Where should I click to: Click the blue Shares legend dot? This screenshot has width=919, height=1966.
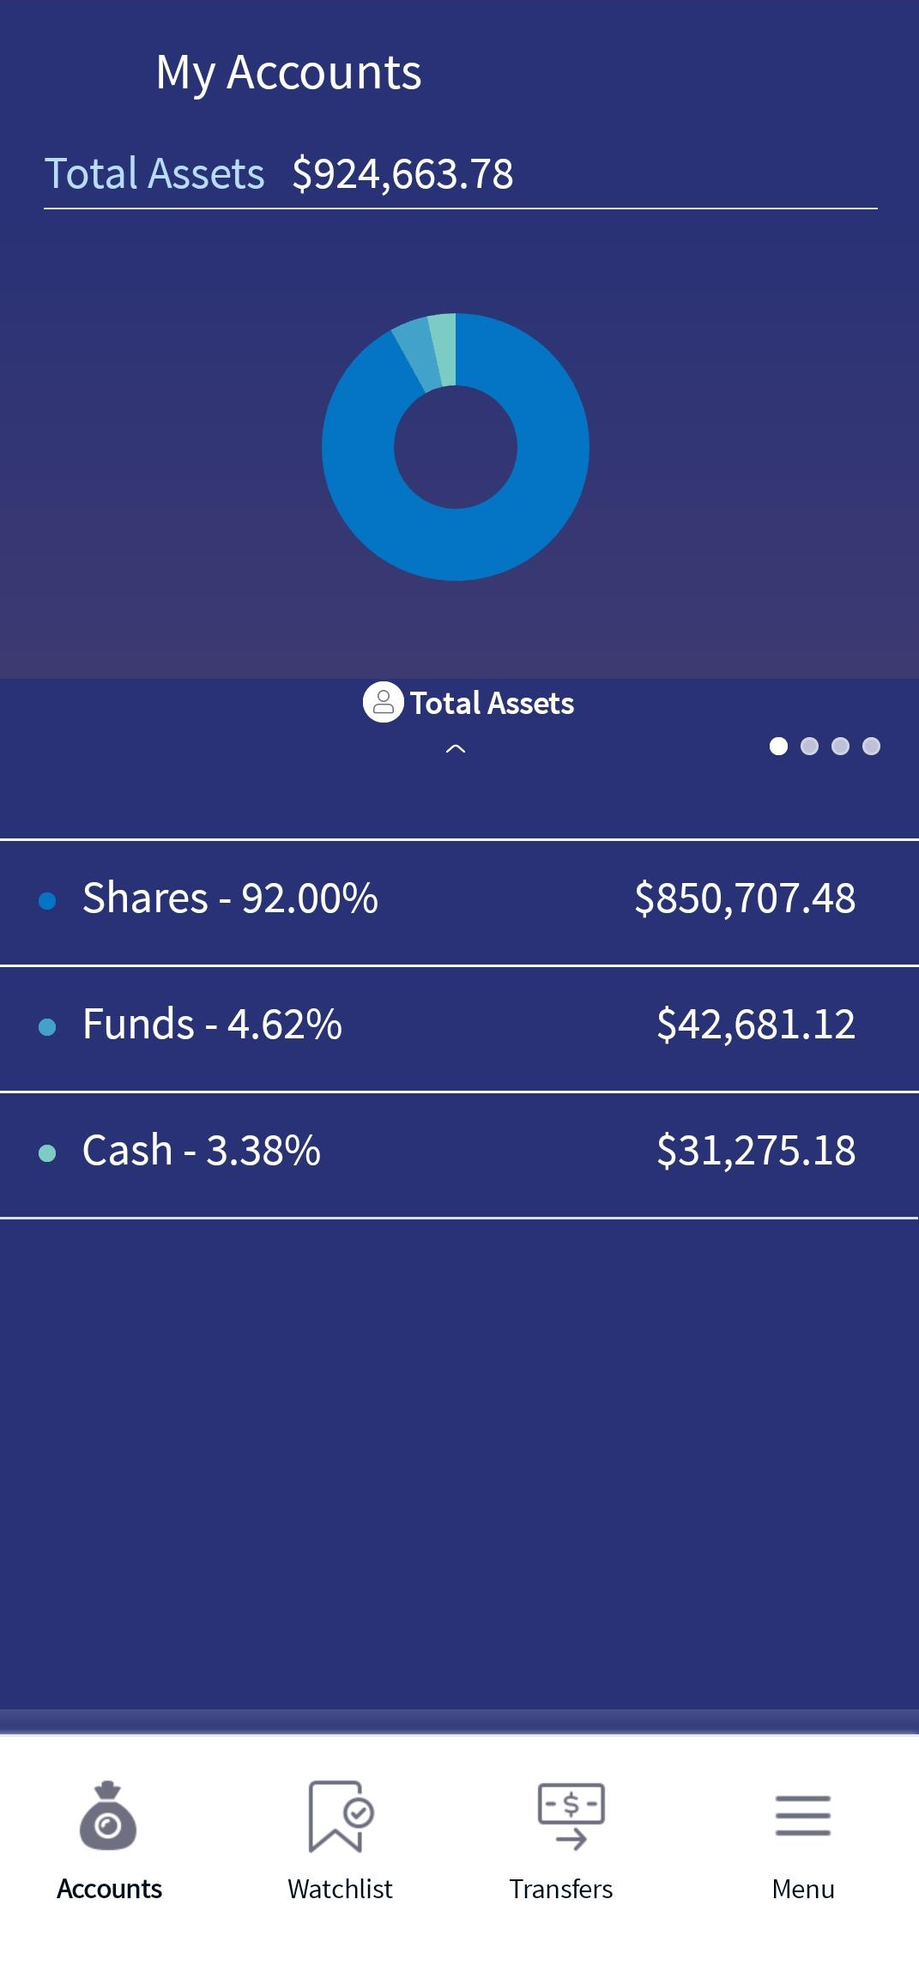point(48,900)
